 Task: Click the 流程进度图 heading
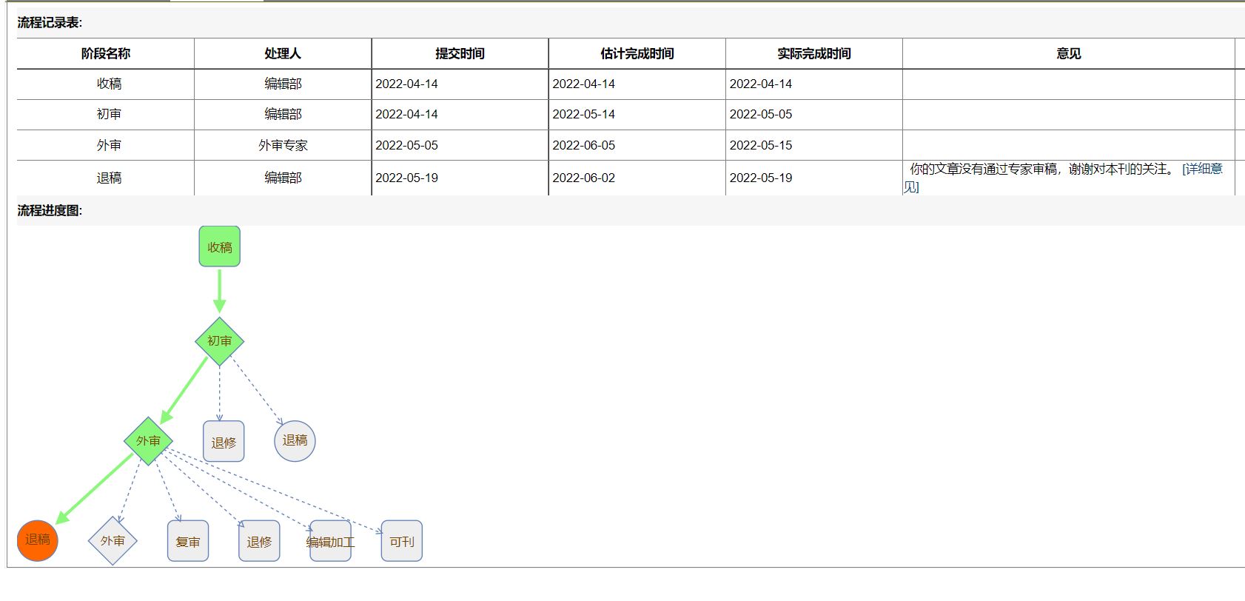(x=50, y=211)
